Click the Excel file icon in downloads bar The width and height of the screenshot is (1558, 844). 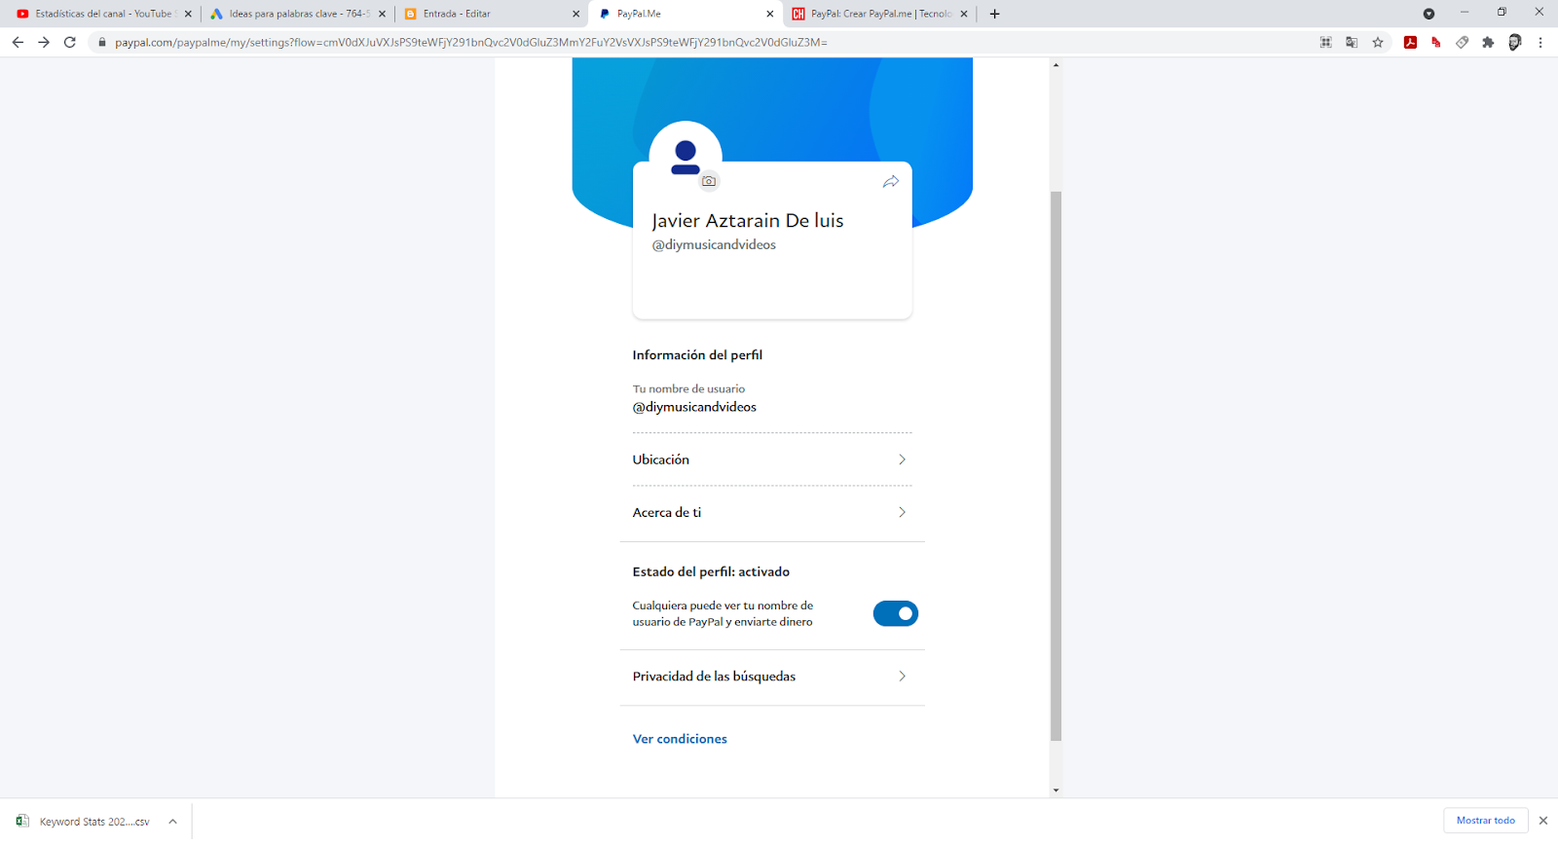click(22, 821)
